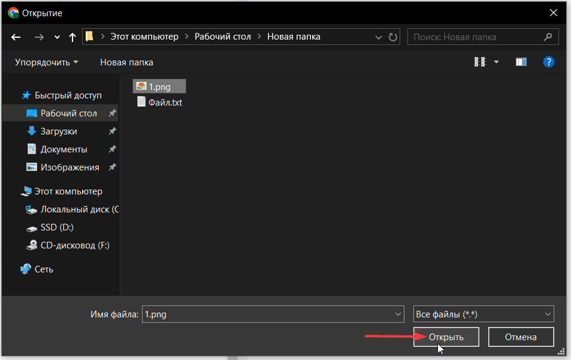
Task: Select 'Этот компьютер' in address breadcrumb
Action: coord(144,37)
